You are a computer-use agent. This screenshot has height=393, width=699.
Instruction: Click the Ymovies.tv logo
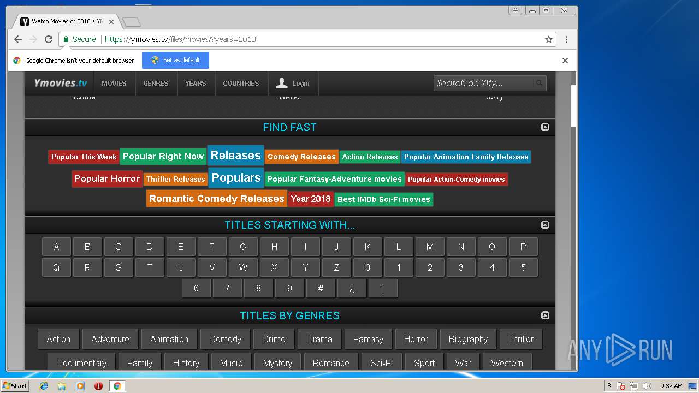(61, 83)
